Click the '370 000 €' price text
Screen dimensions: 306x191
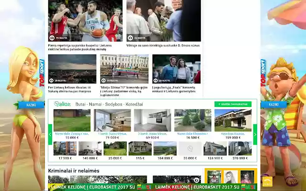click(x=240, y=158)
